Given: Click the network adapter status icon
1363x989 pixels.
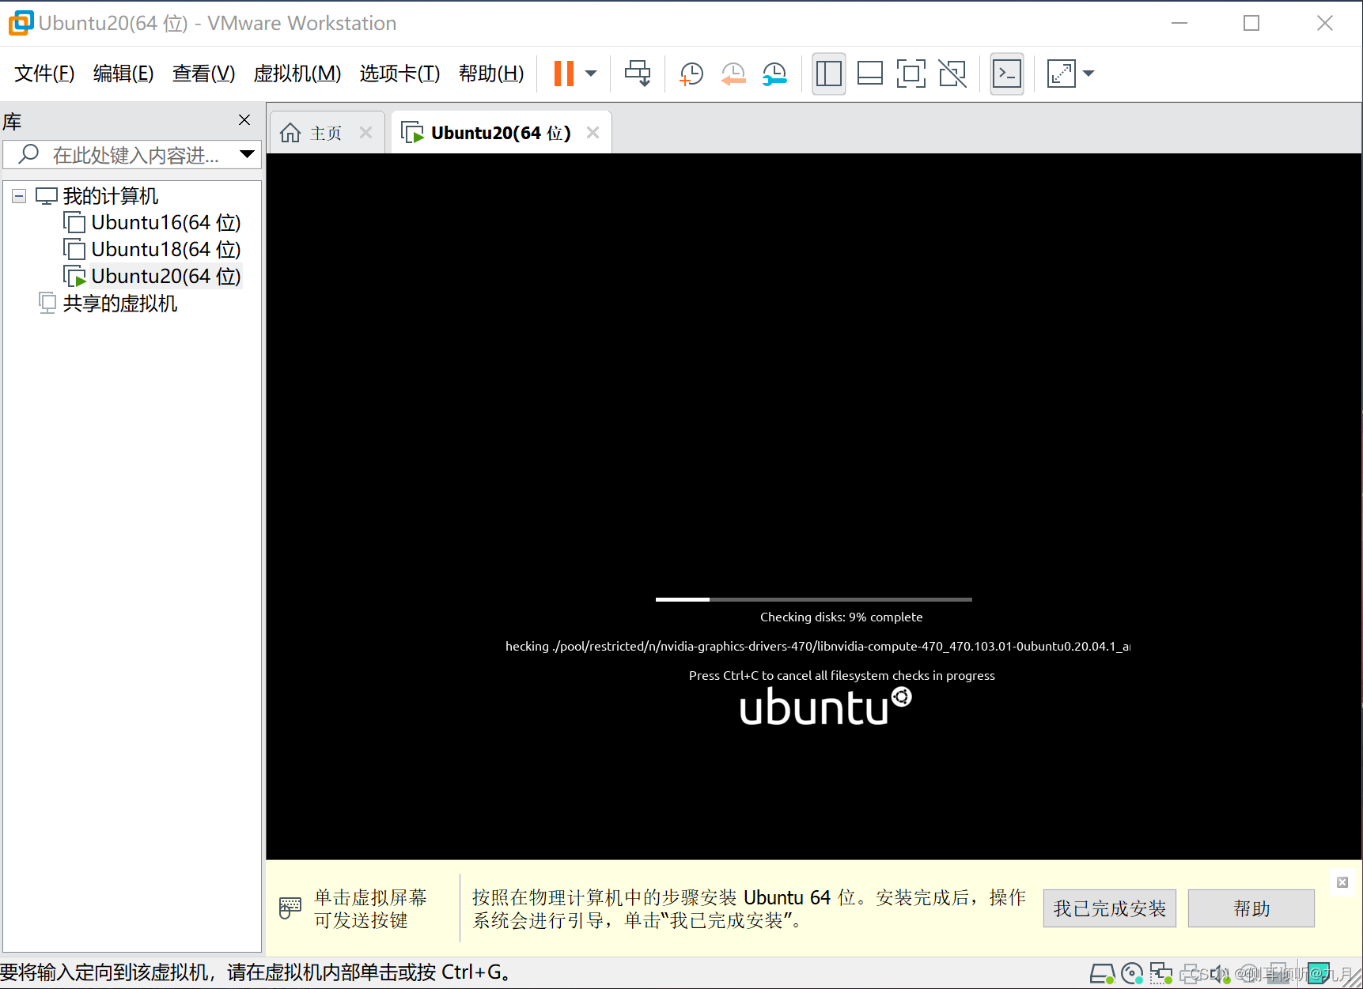Looking at the screenshot, I should click(x=1161, y=974).
